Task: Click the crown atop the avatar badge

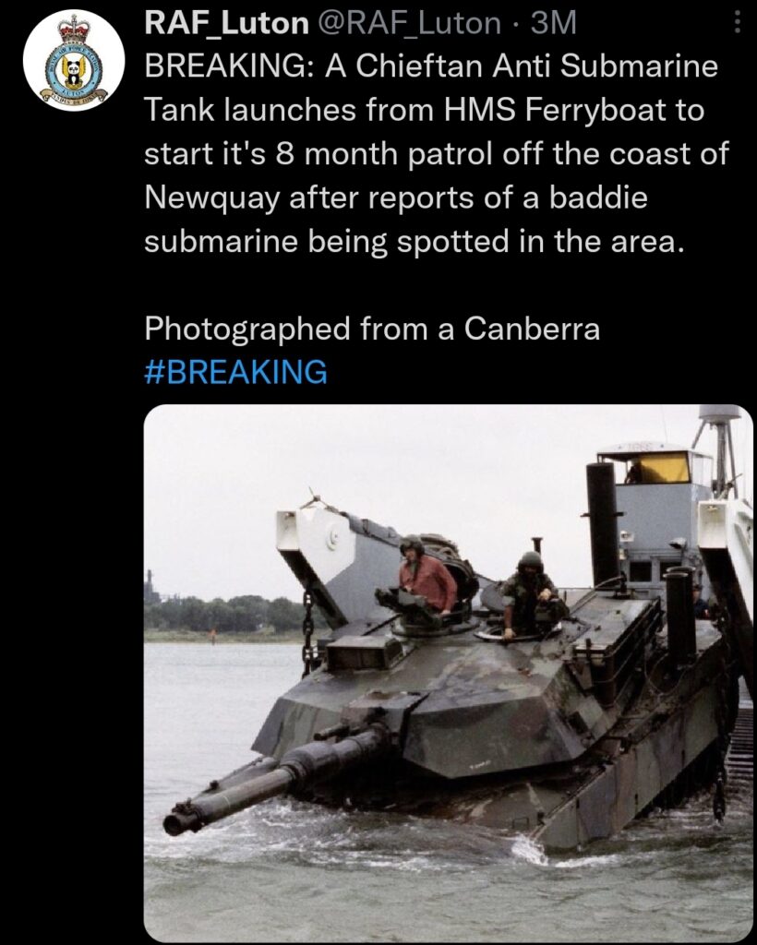Action: point(74,29)
